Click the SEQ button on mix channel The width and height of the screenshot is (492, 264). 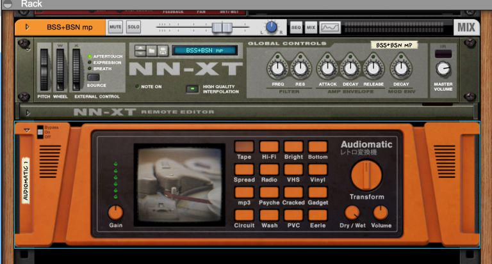[x=296, y=27]
